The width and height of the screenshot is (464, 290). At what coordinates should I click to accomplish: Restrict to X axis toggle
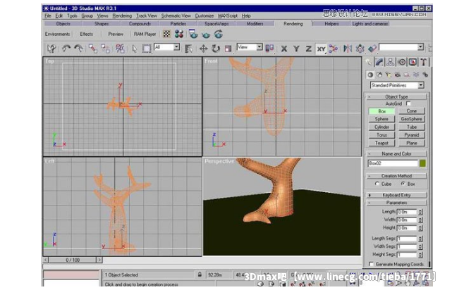point(284,49)
